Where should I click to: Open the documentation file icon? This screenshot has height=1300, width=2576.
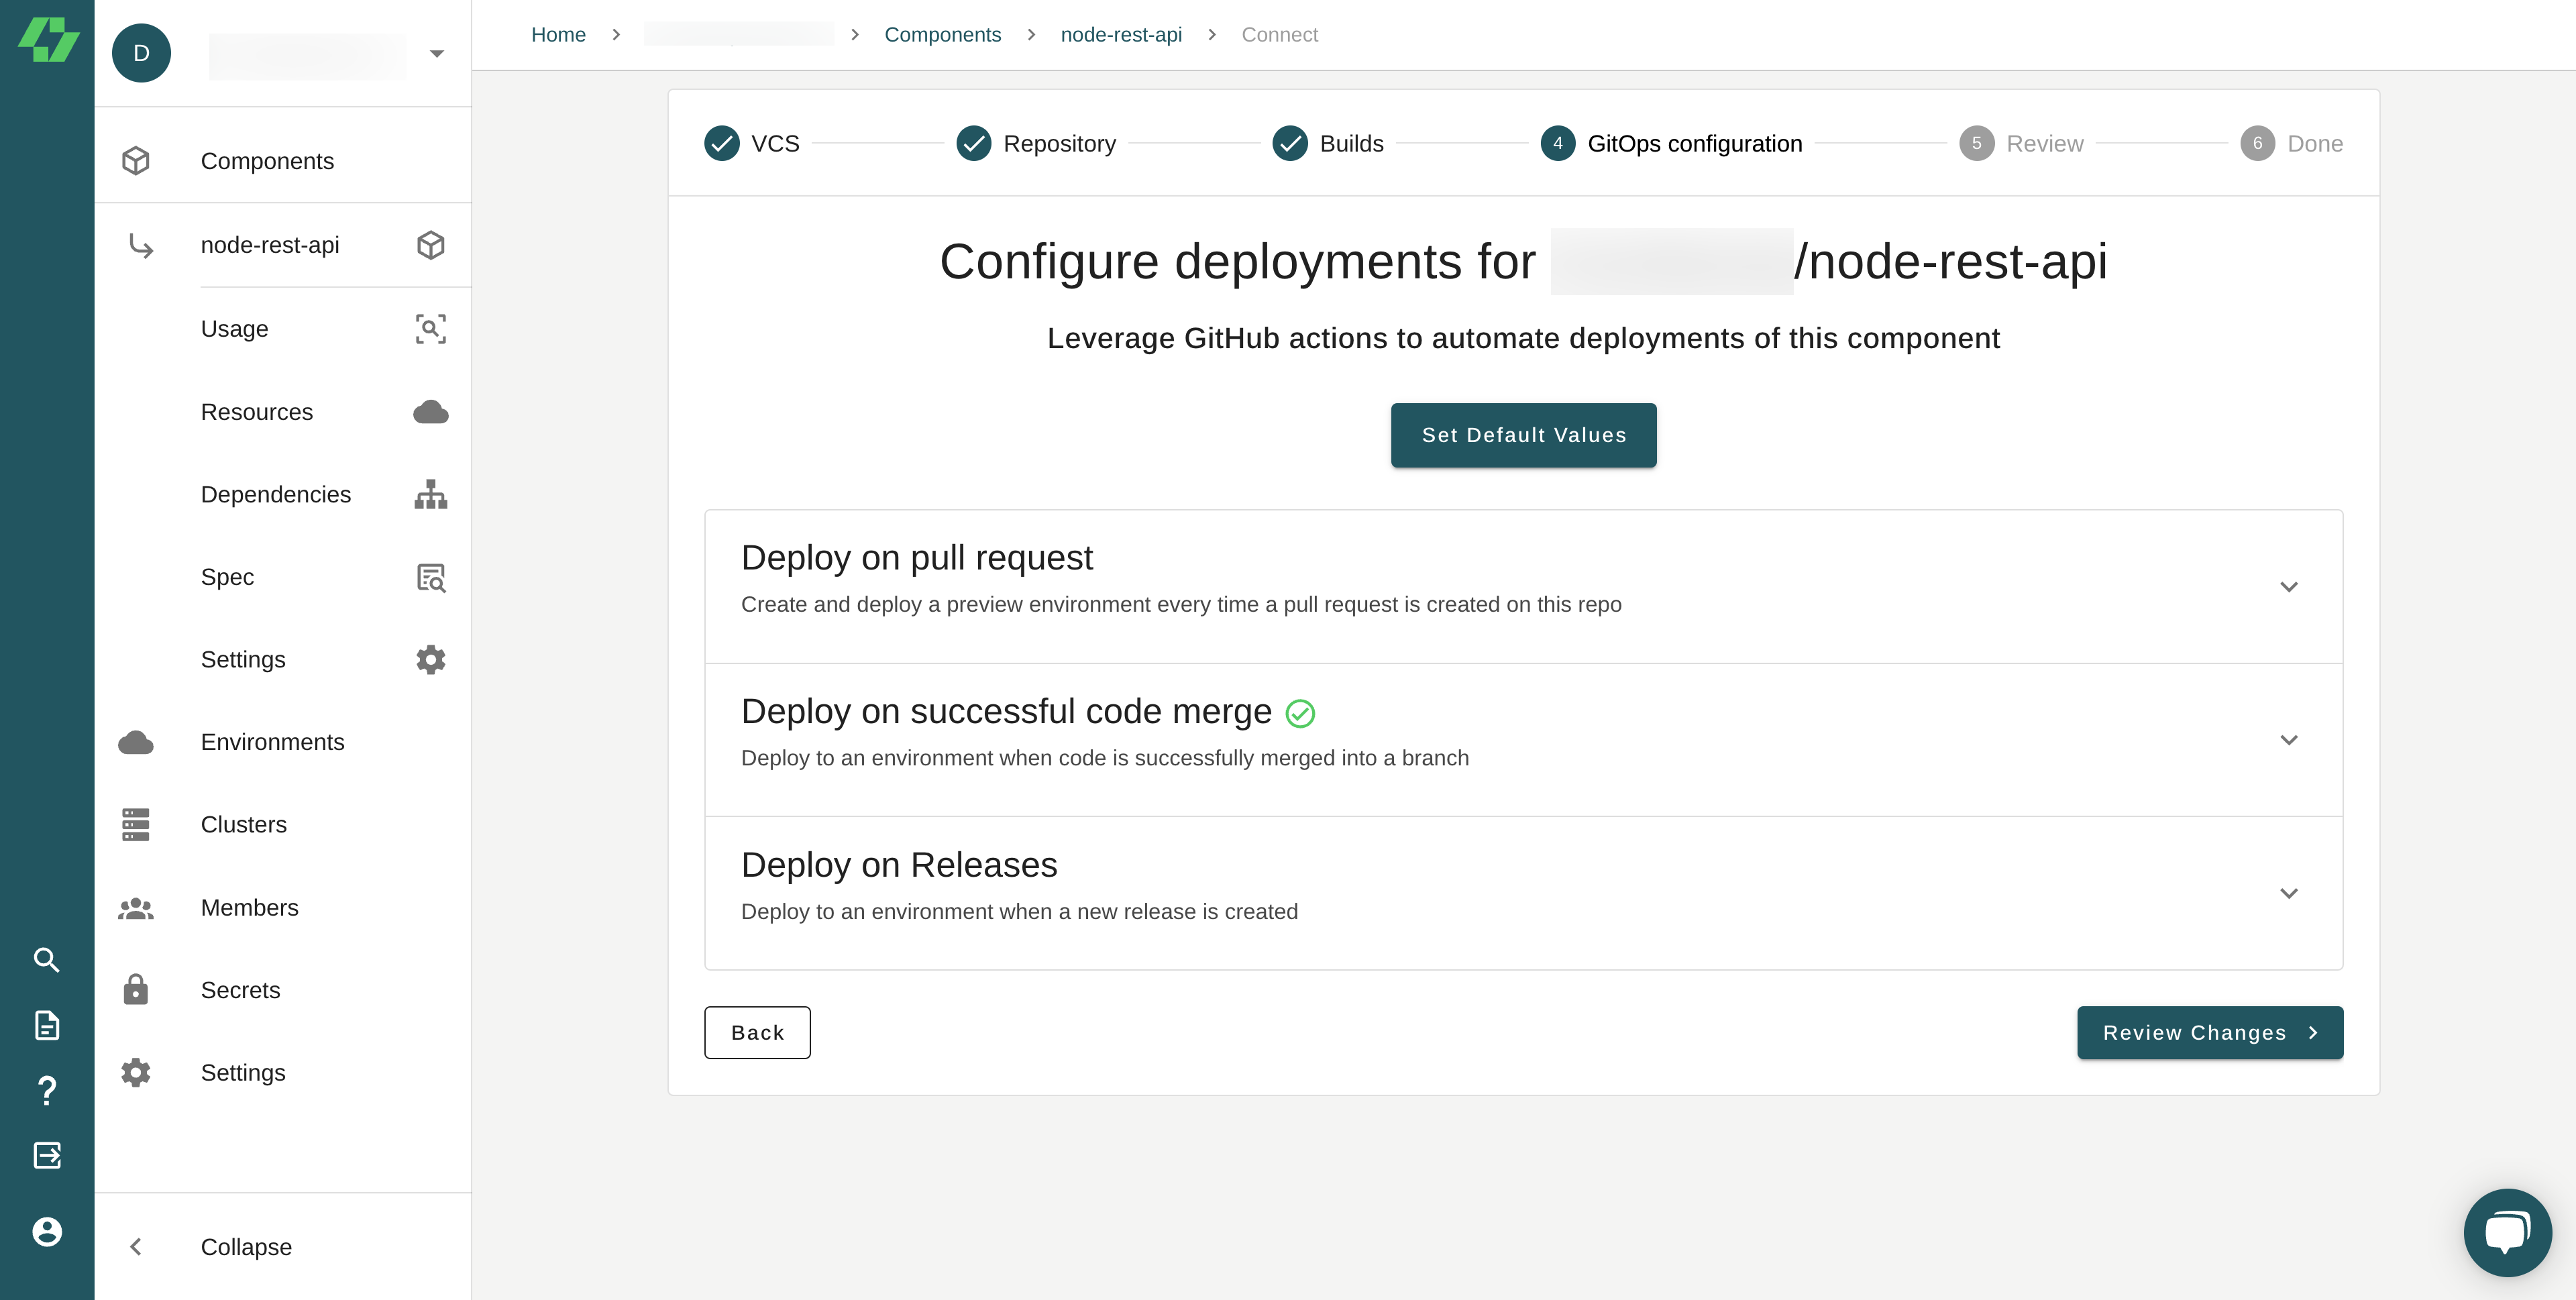(46, 1025)
